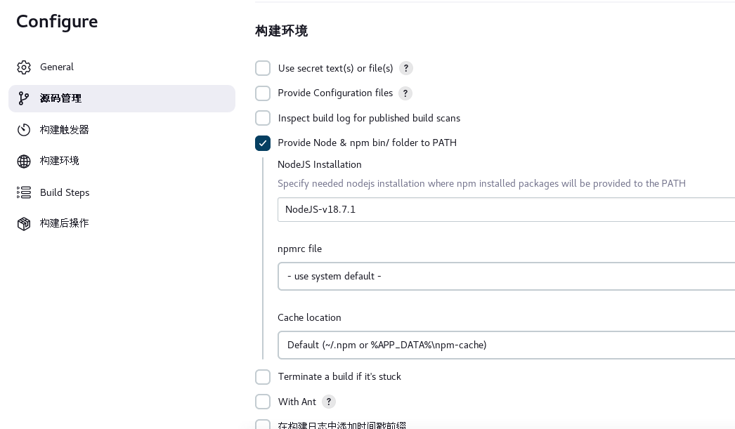Enable Terminate a build if it's stuck
Screen dimensions: 735x429
263,377
